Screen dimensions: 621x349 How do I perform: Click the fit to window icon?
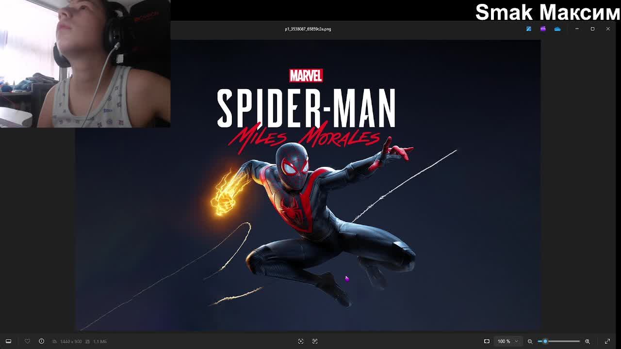pos(487,341)
